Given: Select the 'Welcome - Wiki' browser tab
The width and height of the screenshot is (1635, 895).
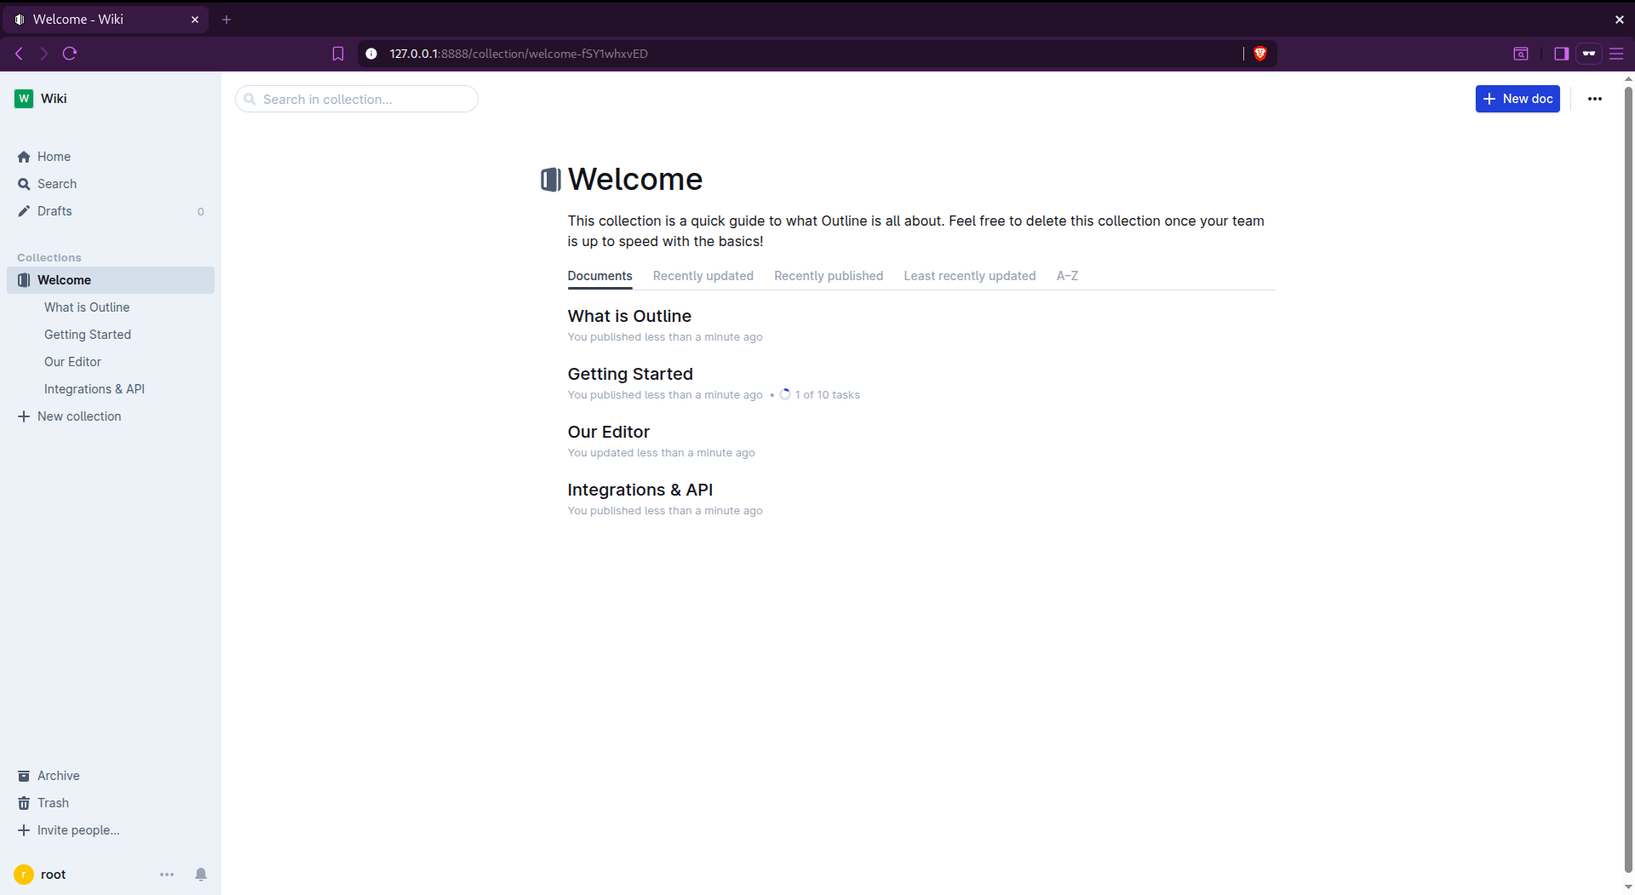Looking at the screenshot, I should point(106,20).
